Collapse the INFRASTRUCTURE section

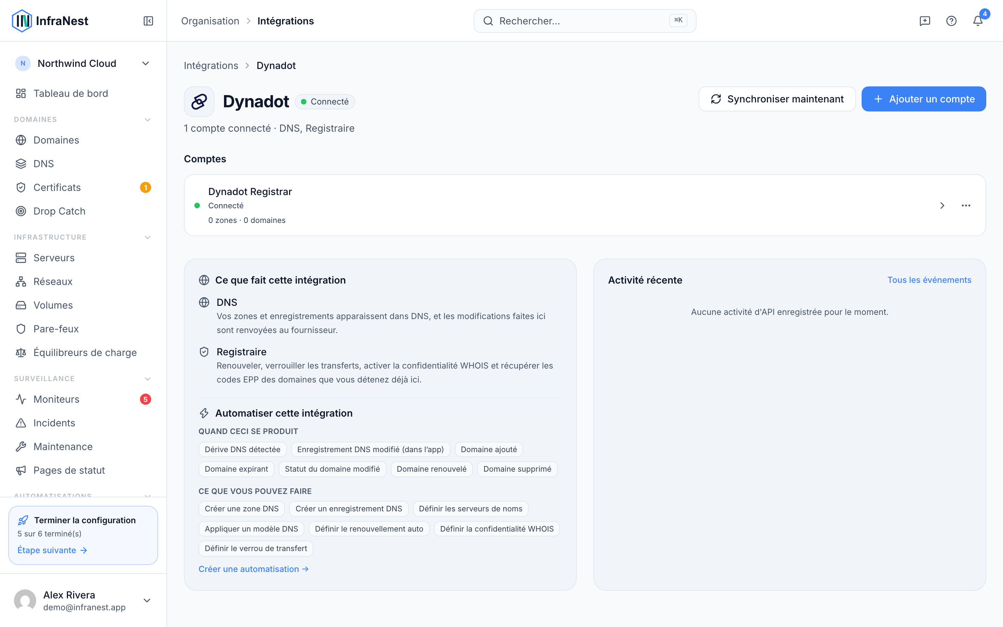[x=148, y=237]
